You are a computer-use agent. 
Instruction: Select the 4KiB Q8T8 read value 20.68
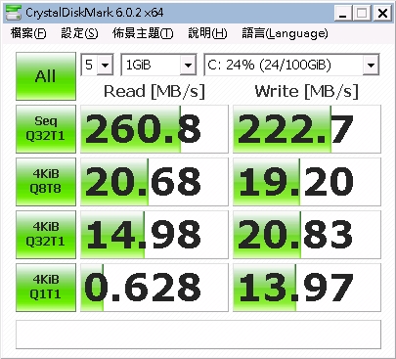[154, 182]
